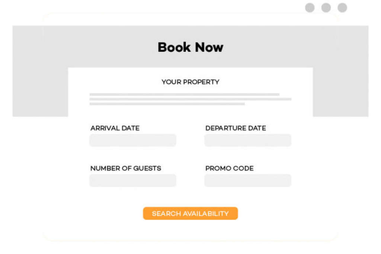Click inside the Promo Code field
This screenshot has height=254, width=381.
pyautogui.click(x=247, y=180)
